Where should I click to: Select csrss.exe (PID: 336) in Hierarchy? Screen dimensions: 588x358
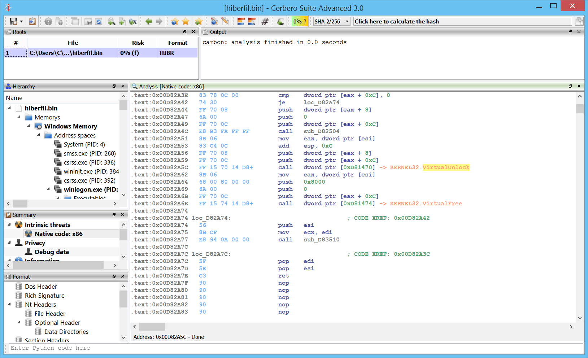pyautogui.click(x=90, y=162)
